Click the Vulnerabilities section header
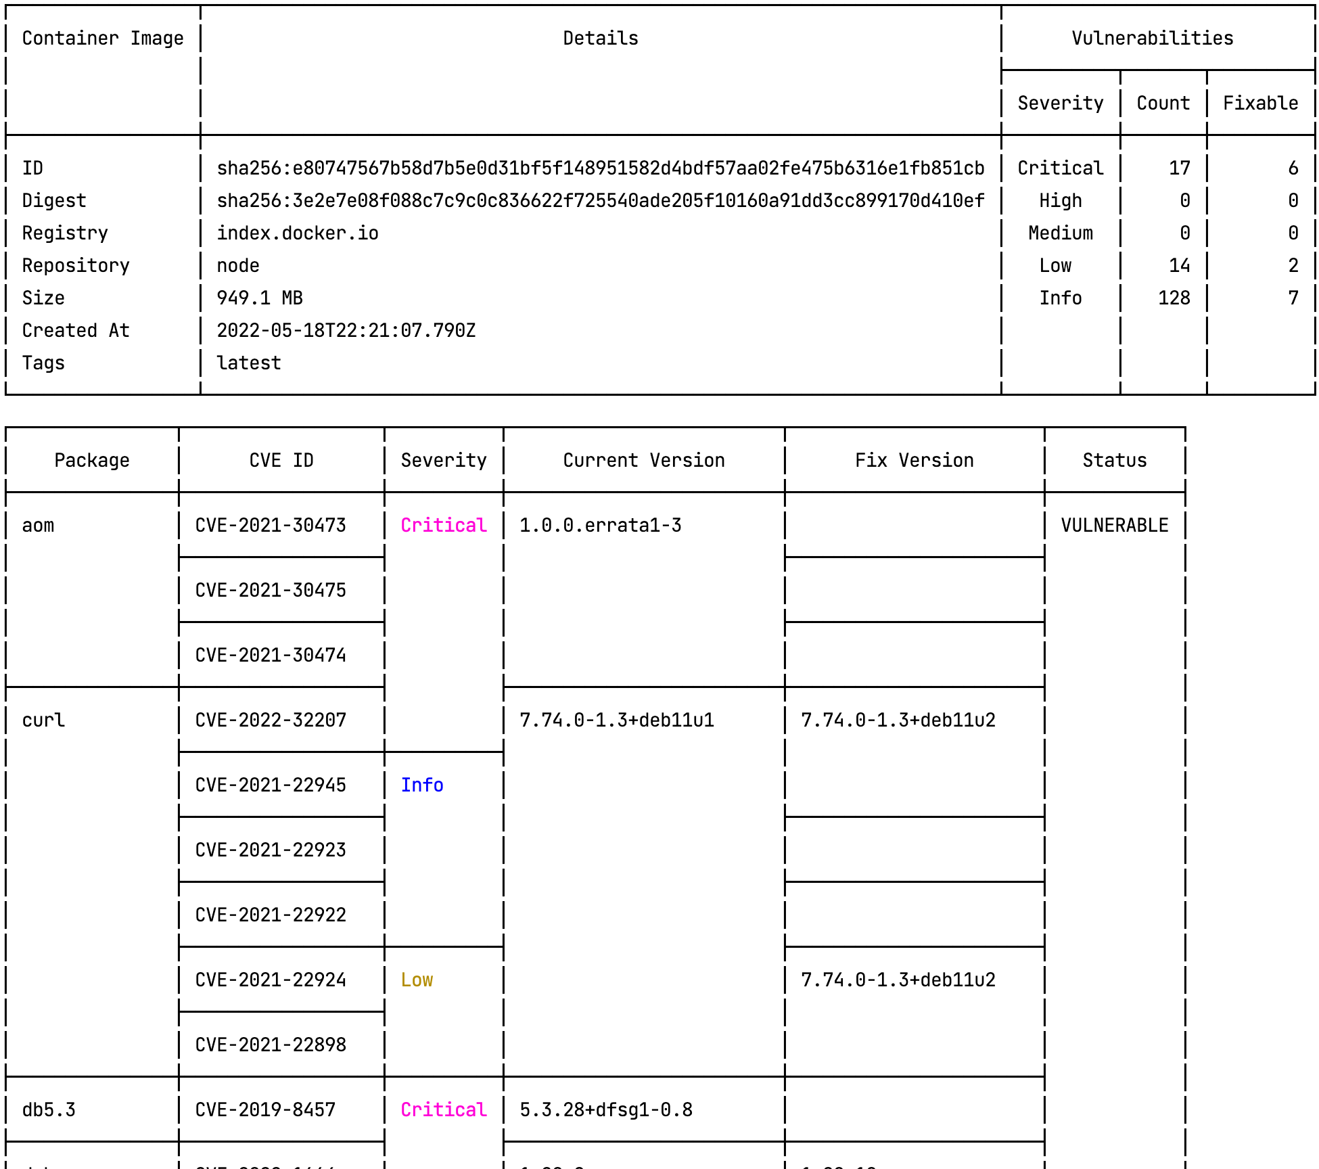 [1153, 38]
